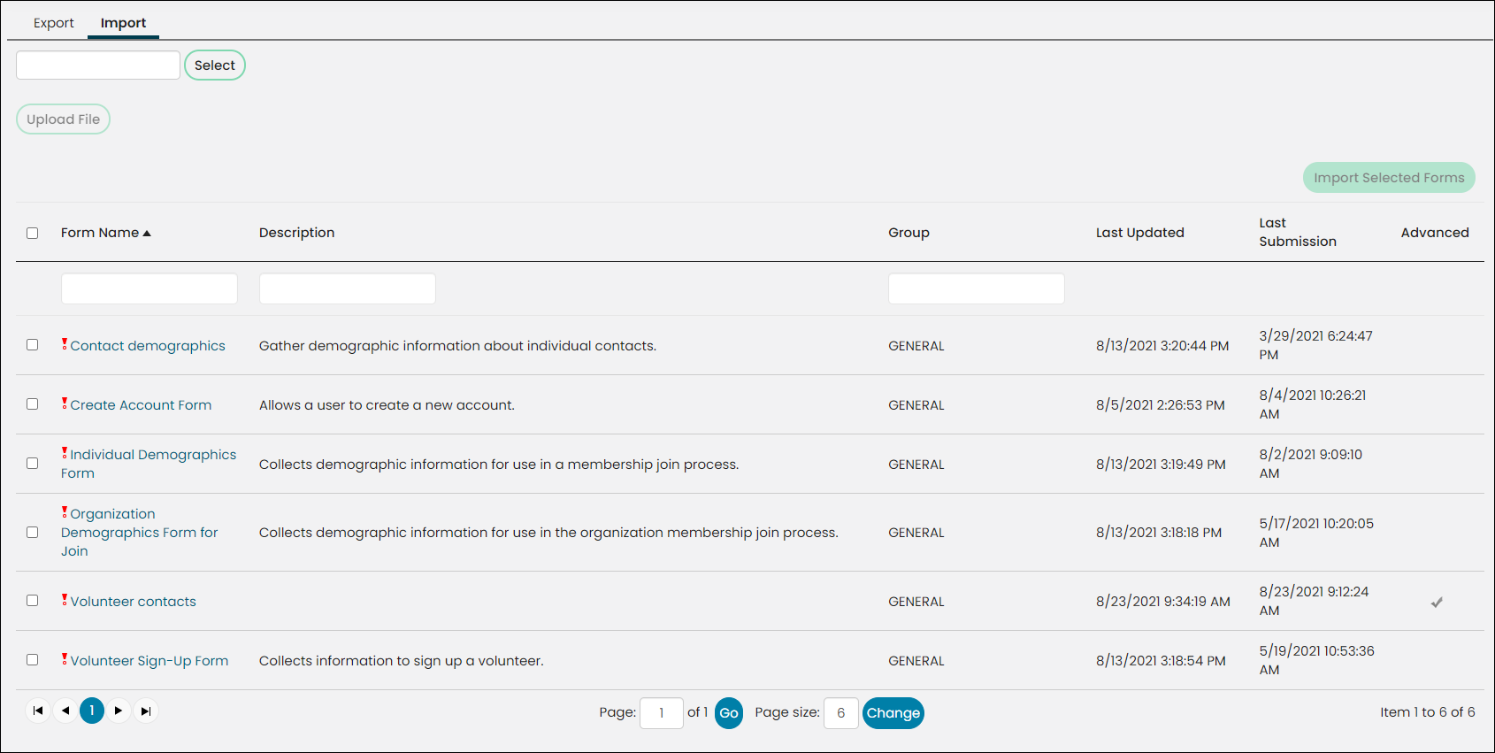The image size is (1495, 753).
Task: Open the Create Account Form link
Action: tap(141, 405)
